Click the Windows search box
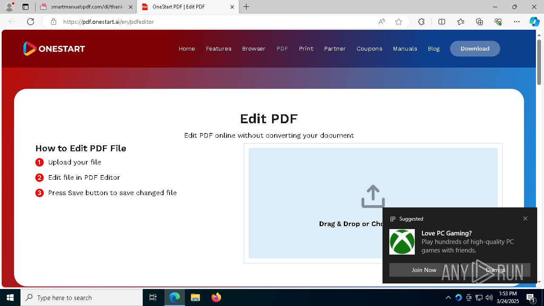 (82, 297)
